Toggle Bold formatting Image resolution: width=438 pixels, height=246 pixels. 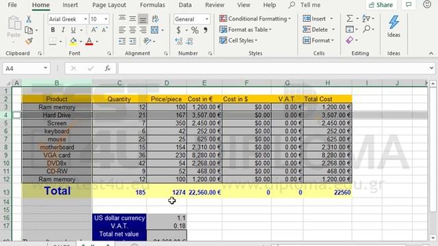click(53, 30)
